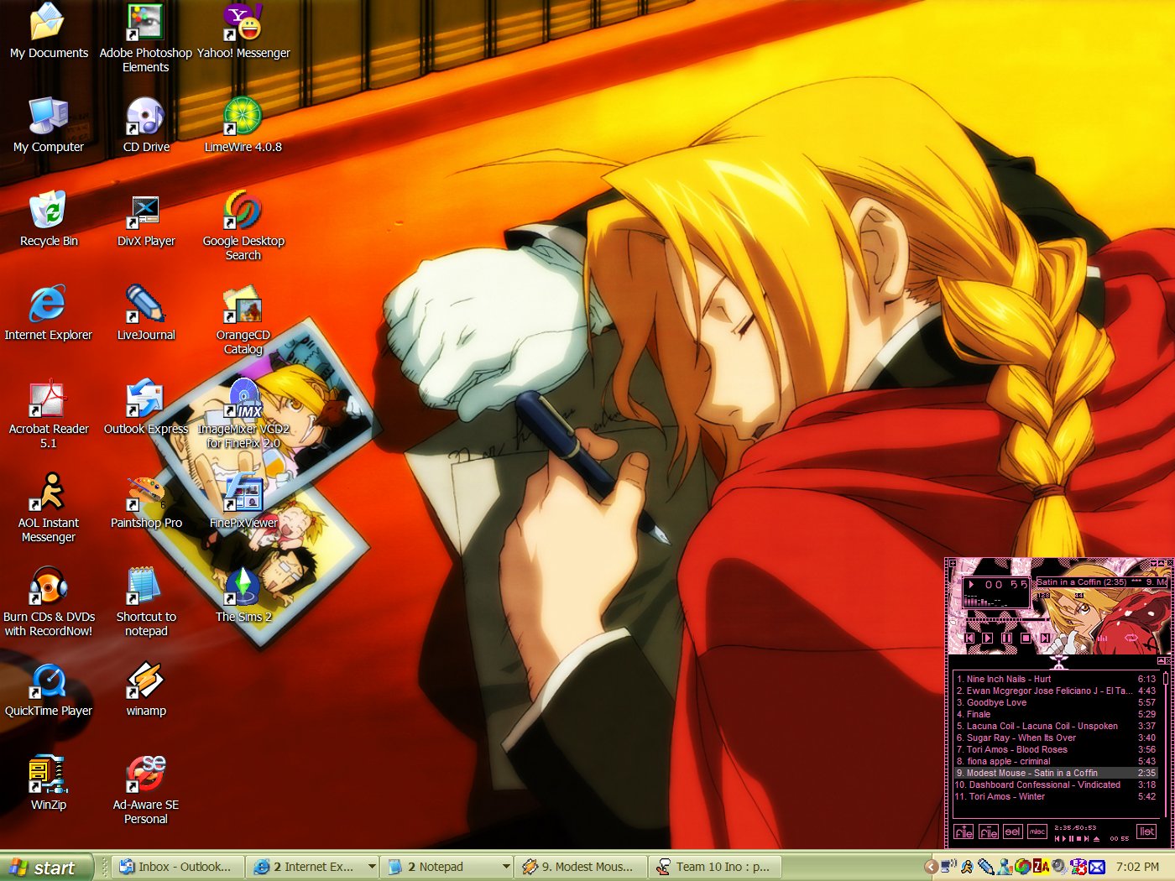Select Tori Amos - Winter track

(x=1056, y=796)
